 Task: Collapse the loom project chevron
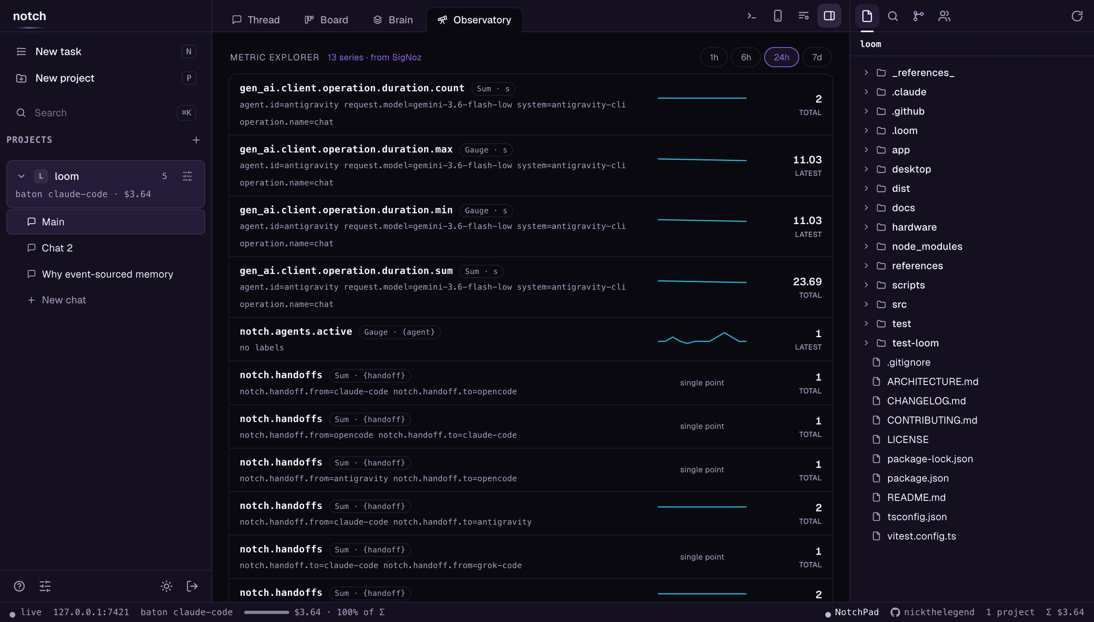(21, 176)
